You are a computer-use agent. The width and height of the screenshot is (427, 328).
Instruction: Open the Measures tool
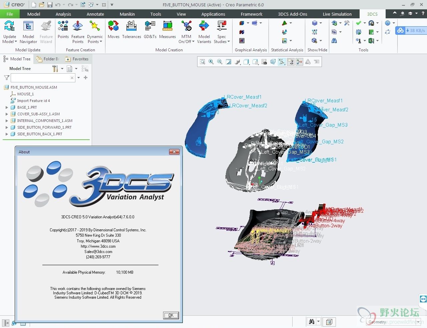(167, 30)
